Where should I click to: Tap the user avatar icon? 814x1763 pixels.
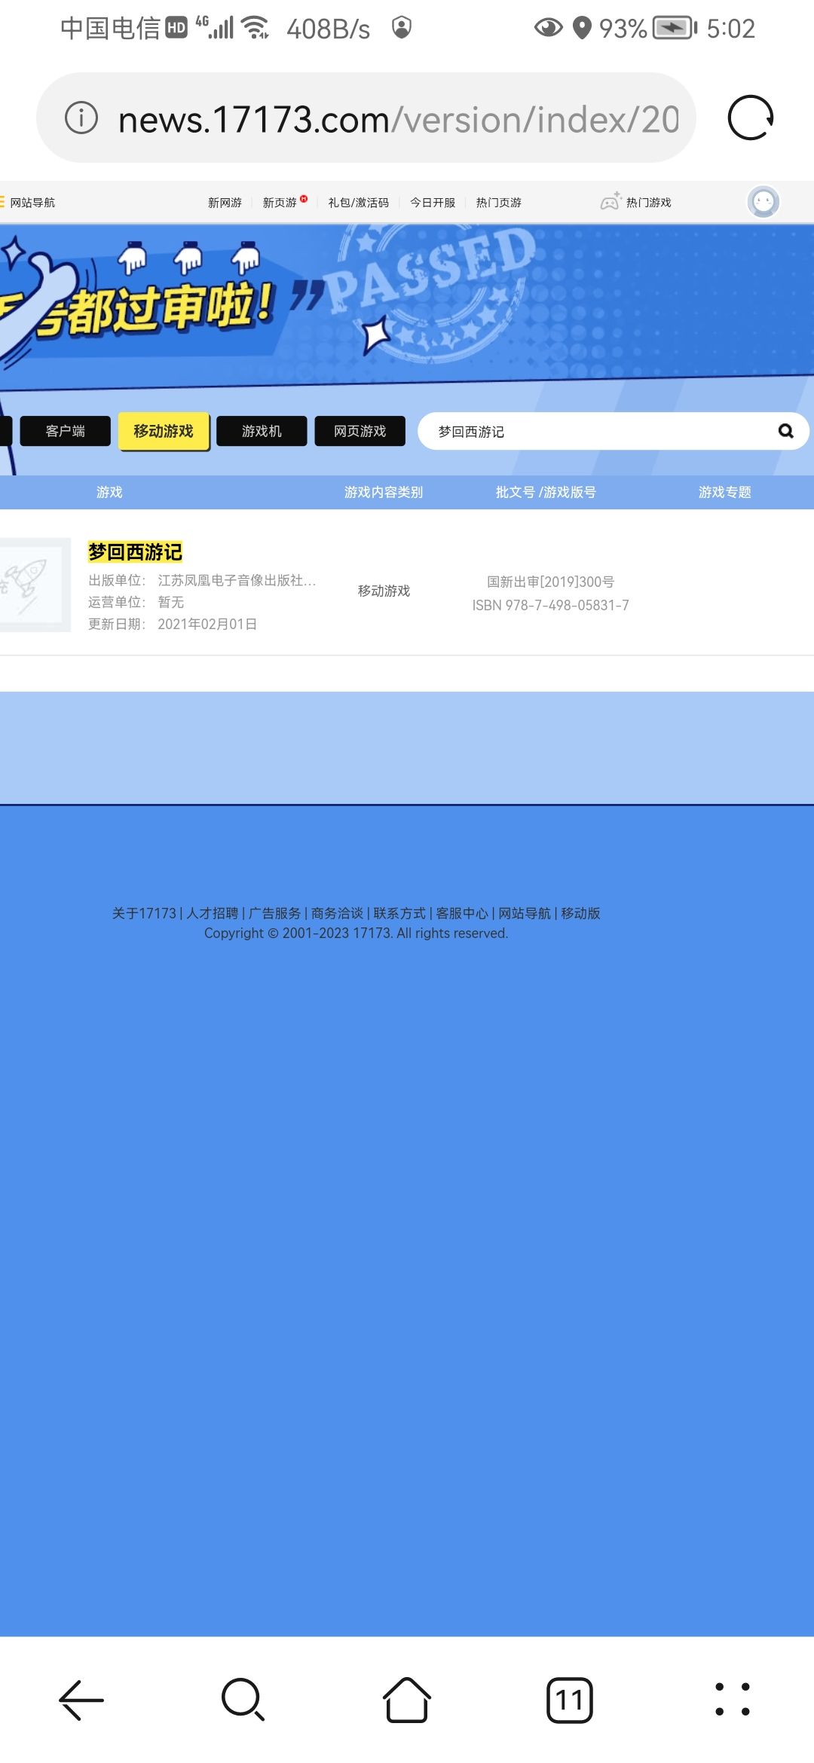[x=763, y=202]
